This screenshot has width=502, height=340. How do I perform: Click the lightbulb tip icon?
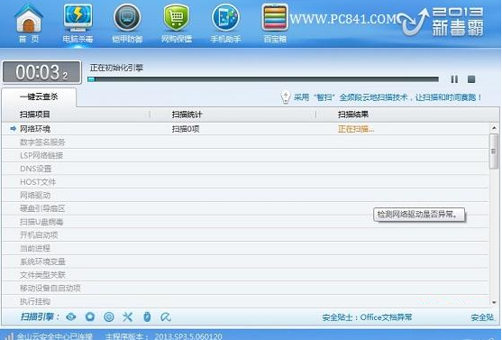[x=286, y=96]
